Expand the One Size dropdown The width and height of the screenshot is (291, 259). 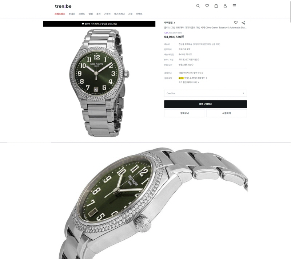pos(205,93)
